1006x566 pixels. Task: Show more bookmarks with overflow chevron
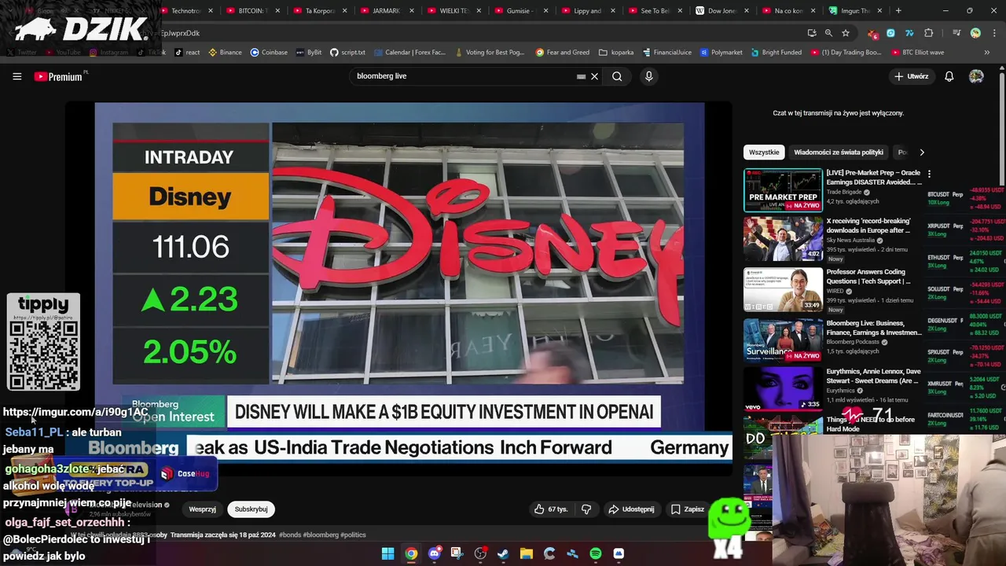point(987,53)
